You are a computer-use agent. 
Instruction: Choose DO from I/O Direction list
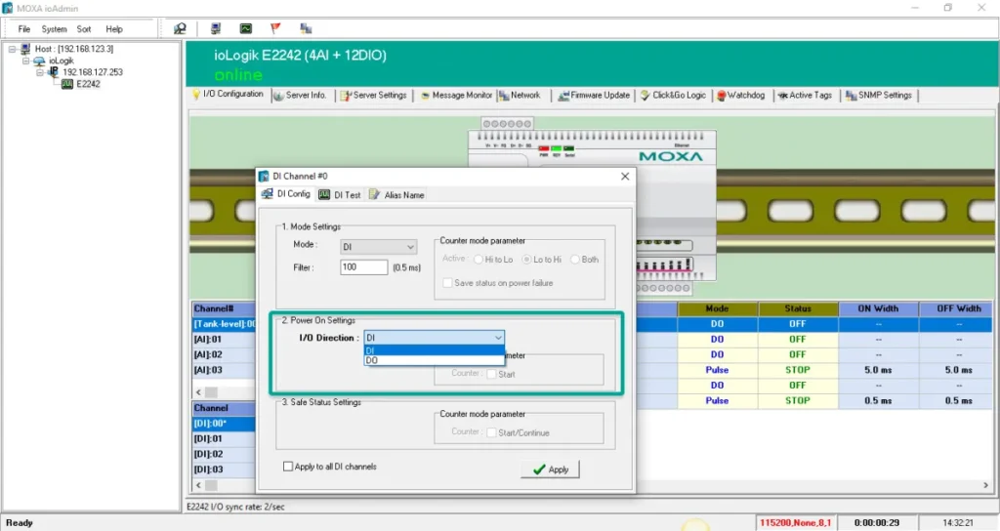tap(435, 360)
